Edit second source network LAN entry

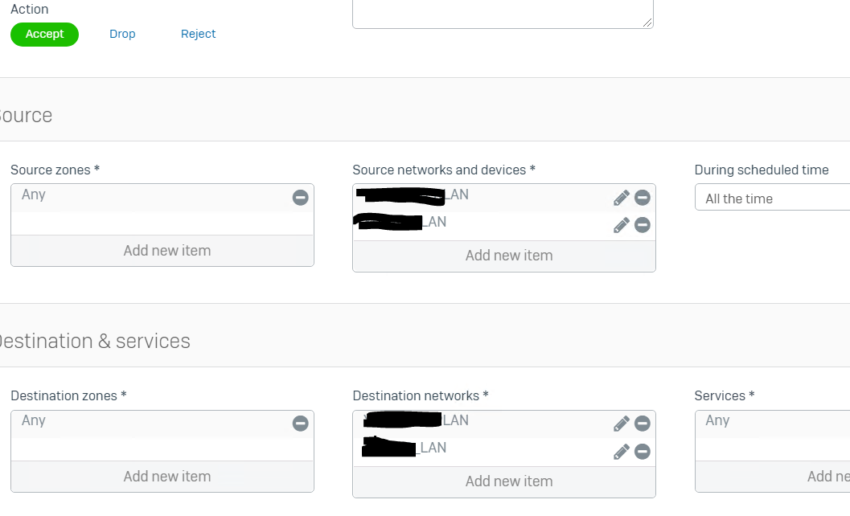[622, 225]
